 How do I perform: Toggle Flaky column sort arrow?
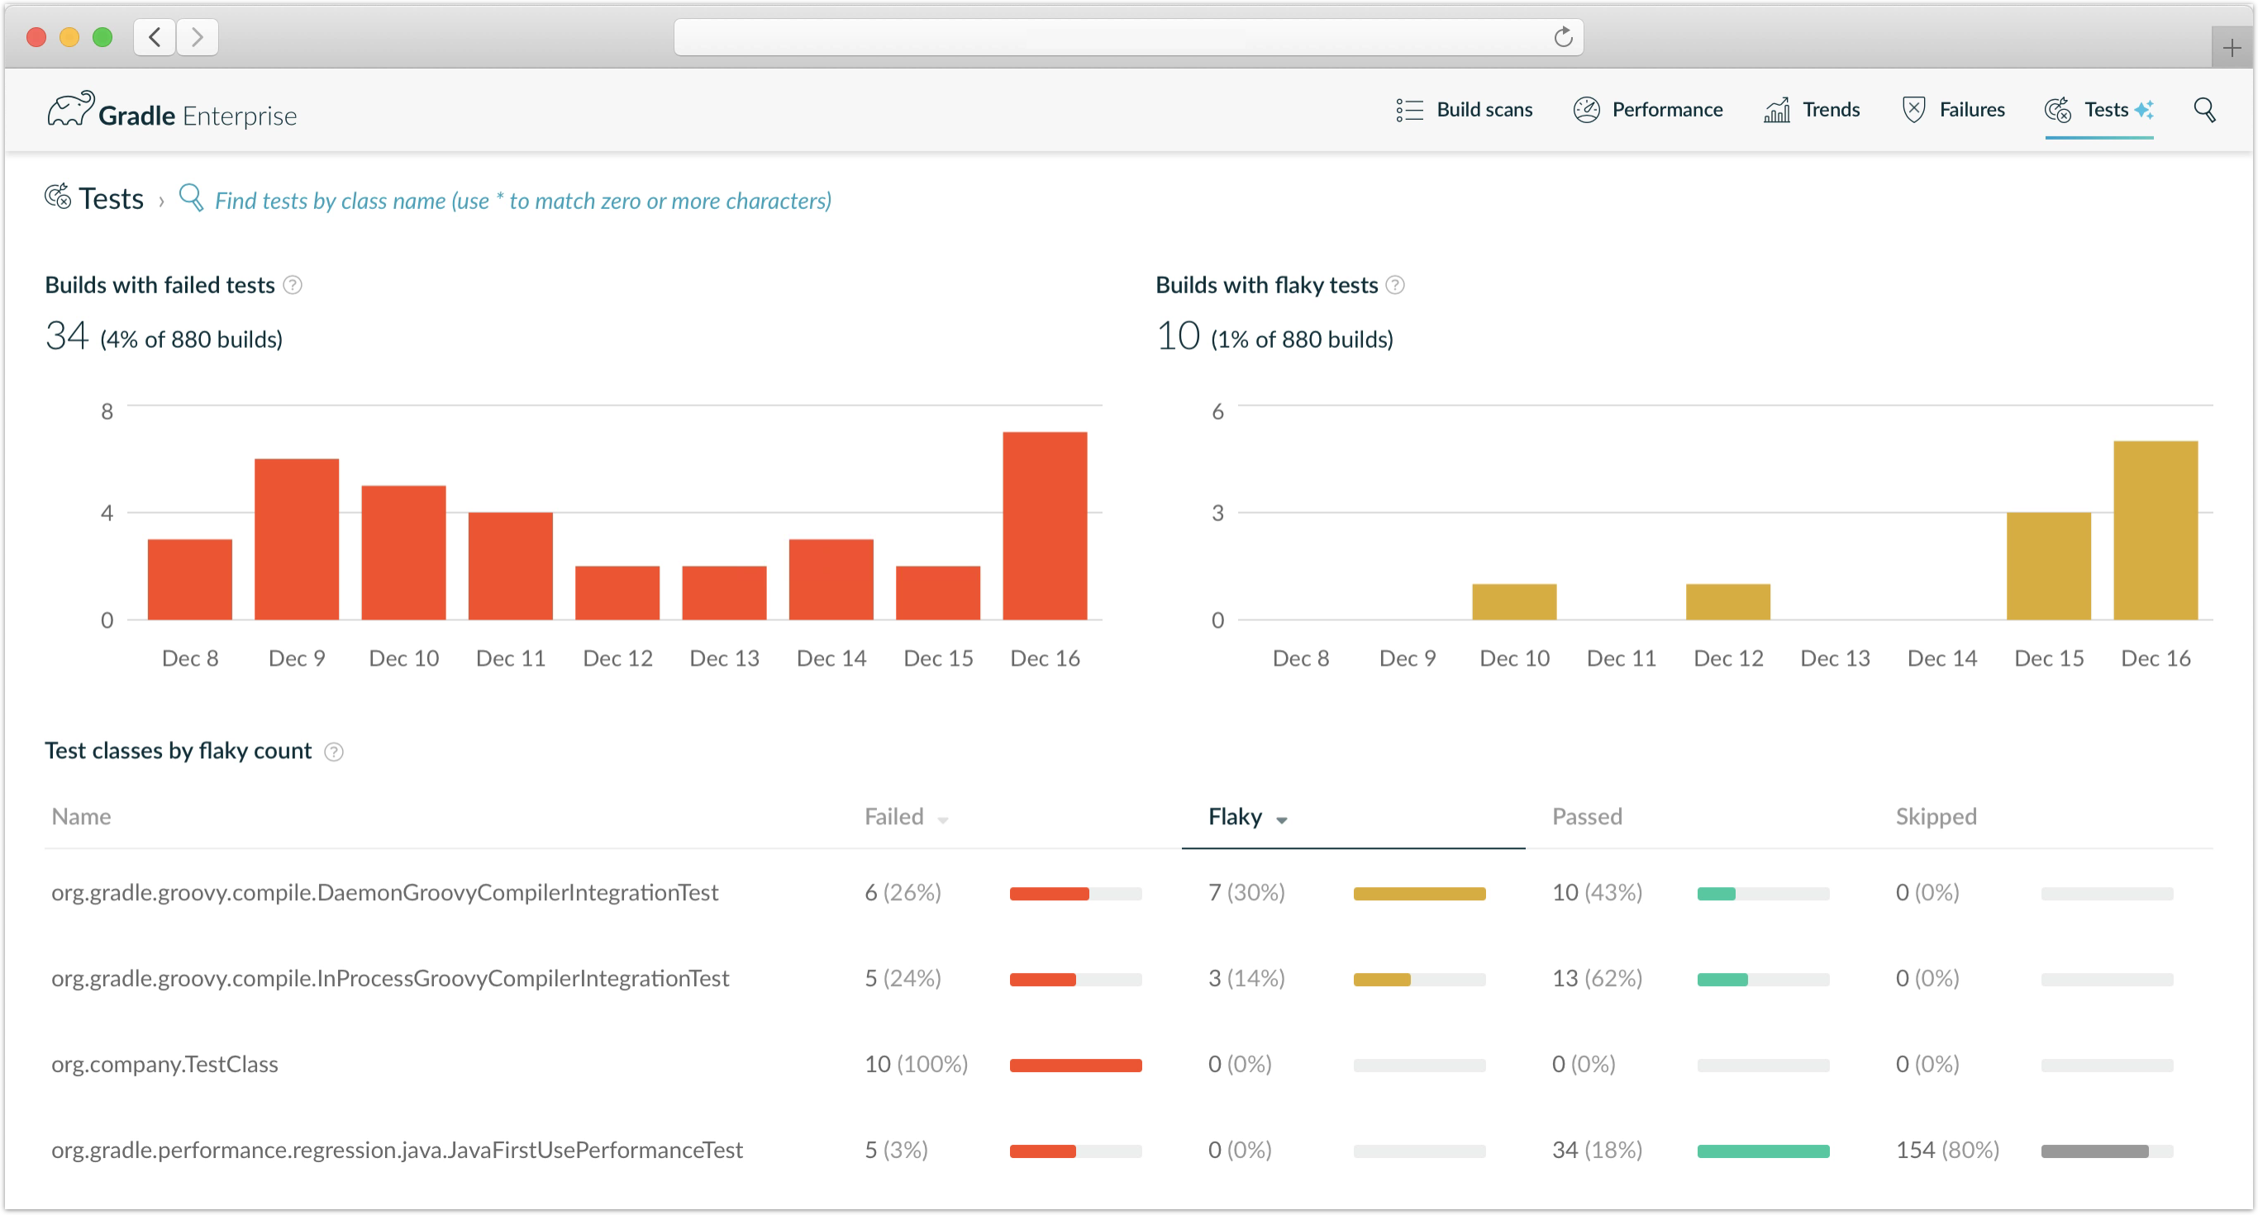pyautogui.click(x=1282, y=820)
